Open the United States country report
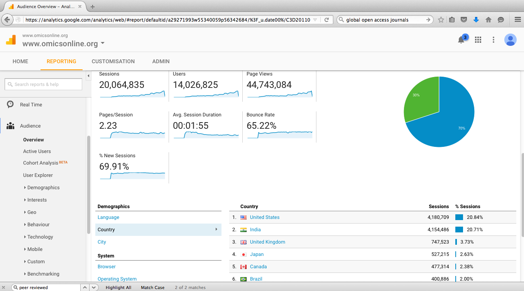Image resolution: width=524 pixels, height=291 pixels. click(x=265, y=217)
